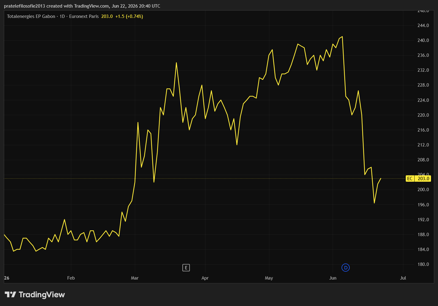Click 'Euronext Paris' exchange name in legend
The width and height of the screenshot is (438, 306).
84,16
